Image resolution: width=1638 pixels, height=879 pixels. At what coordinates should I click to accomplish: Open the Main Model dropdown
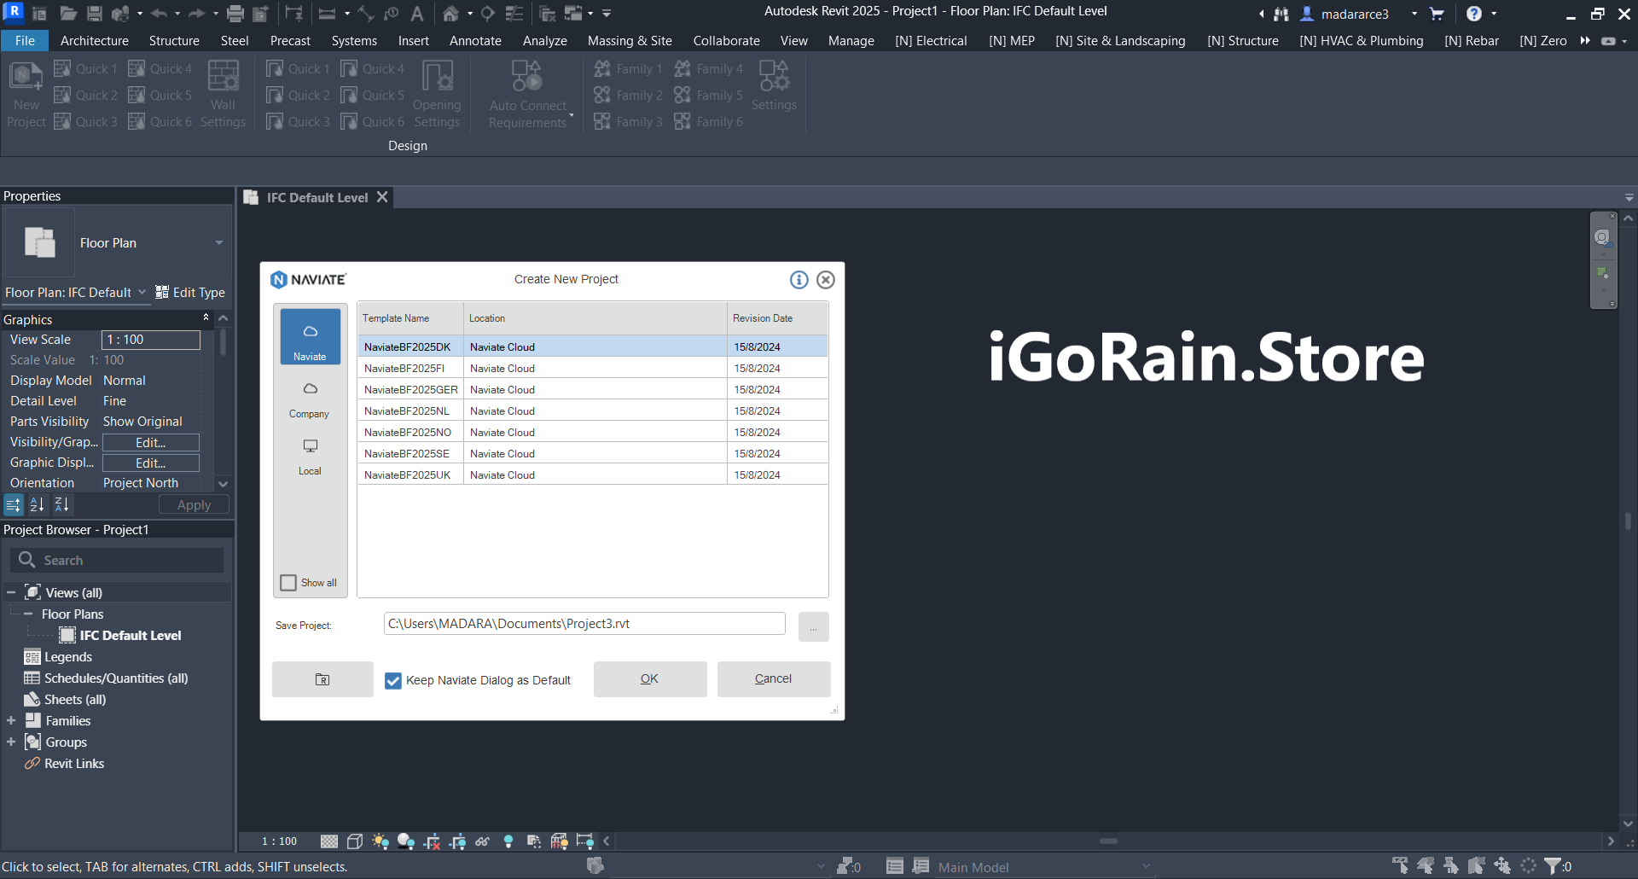(1146, 866)
